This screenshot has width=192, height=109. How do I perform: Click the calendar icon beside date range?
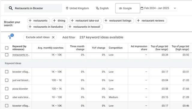pos(142,8)
